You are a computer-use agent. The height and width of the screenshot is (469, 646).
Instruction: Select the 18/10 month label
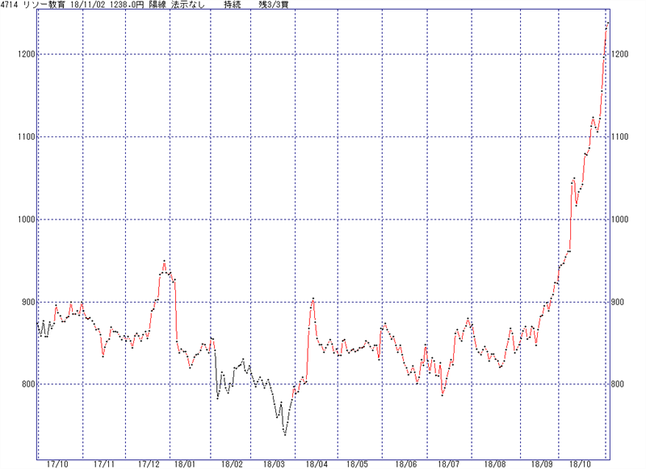pos(580,464)
